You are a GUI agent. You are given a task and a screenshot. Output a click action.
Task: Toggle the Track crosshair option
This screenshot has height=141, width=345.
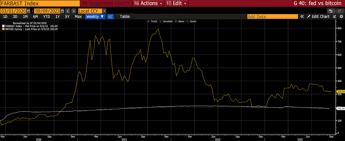tap(153, 21)
